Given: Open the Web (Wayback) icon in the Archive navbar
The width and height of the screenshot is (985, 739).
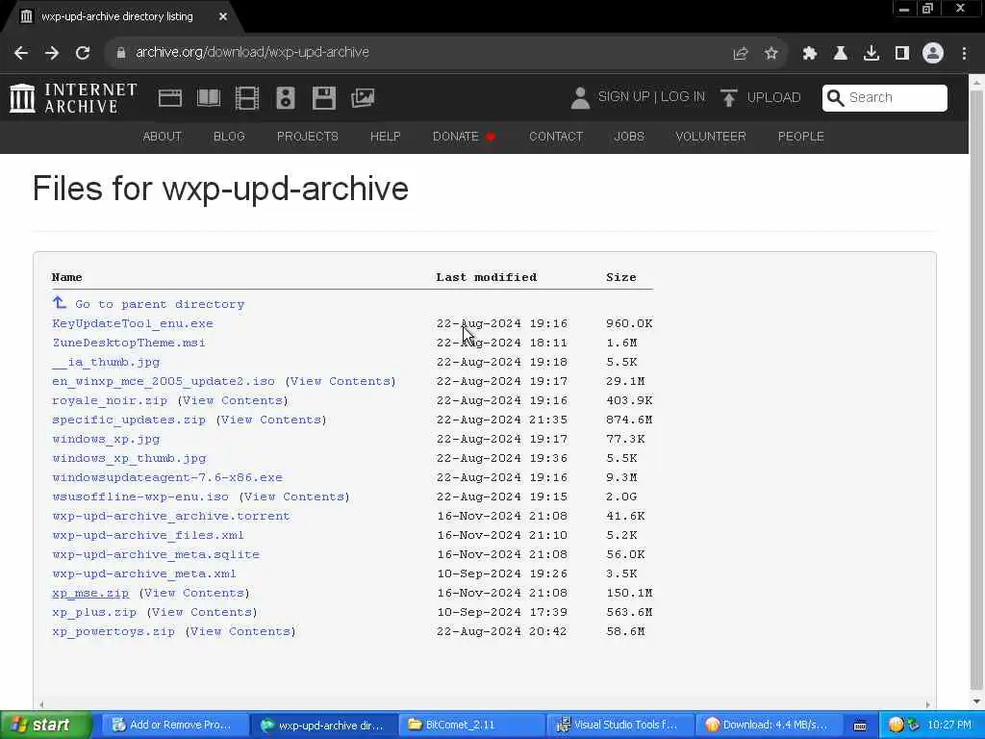Looking at the screenshot, I should [x=169, y=98].
